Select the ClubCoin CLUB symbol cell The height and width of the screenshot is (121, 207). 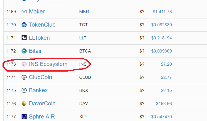coord(85,77)
